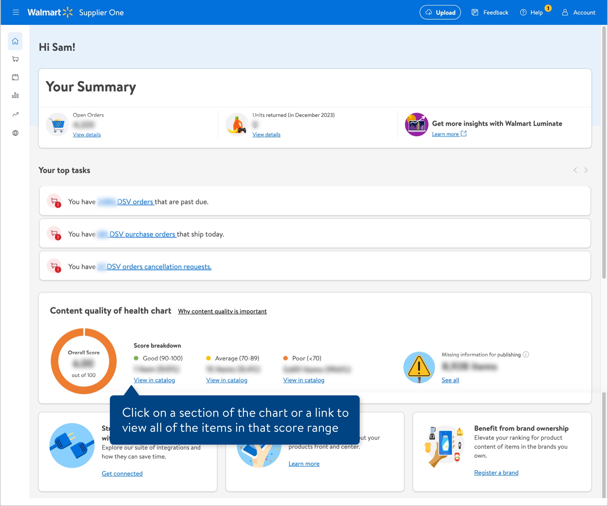608x506 pixels.
Task: Open the Analytics bar-chart icon in the sidebar
Action: click(15, 96)
